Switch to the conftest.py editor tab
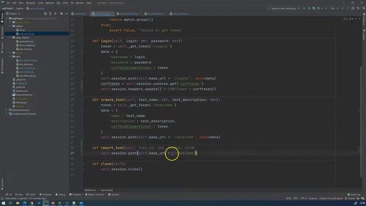Image resolution: width=366 pixels, height=206 pixels. (x=79, y=14)
